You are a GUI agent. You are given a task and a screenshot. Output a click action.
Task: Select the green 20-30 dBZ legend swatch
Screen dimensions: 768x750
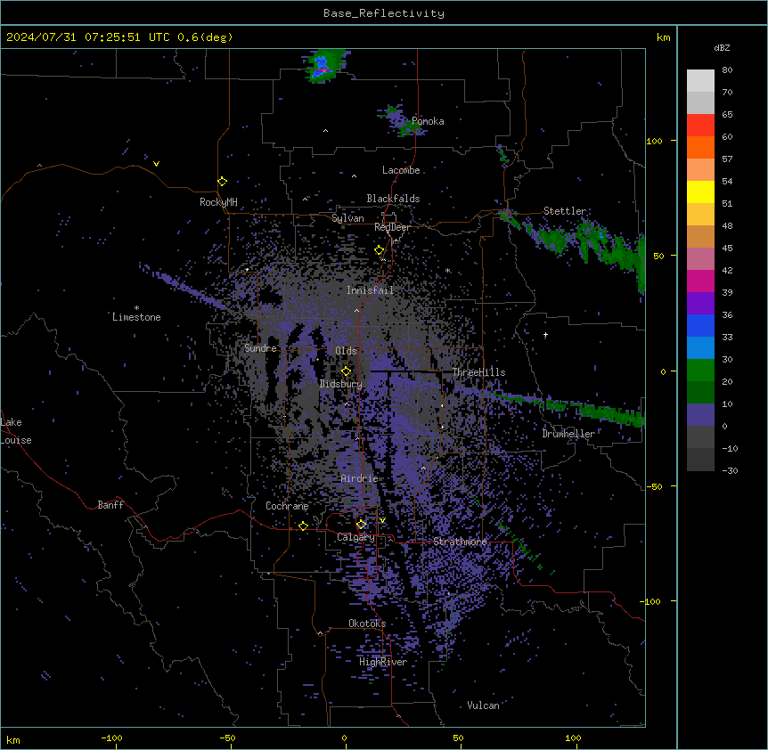pyautogui.click(x=700, y=371)
